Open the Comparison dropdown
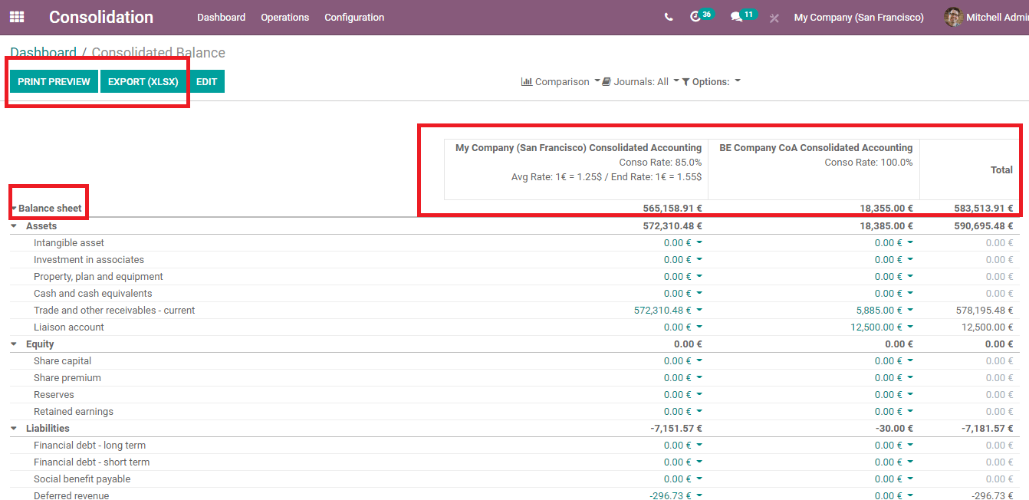This screenshot has height=500, width=1029. 561,81
